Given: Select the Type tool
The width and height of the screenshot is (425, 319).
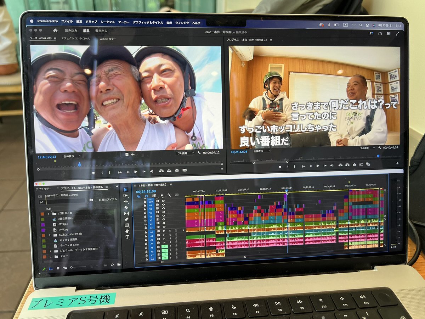Looking at the screenshot, I should coord(127,237).
